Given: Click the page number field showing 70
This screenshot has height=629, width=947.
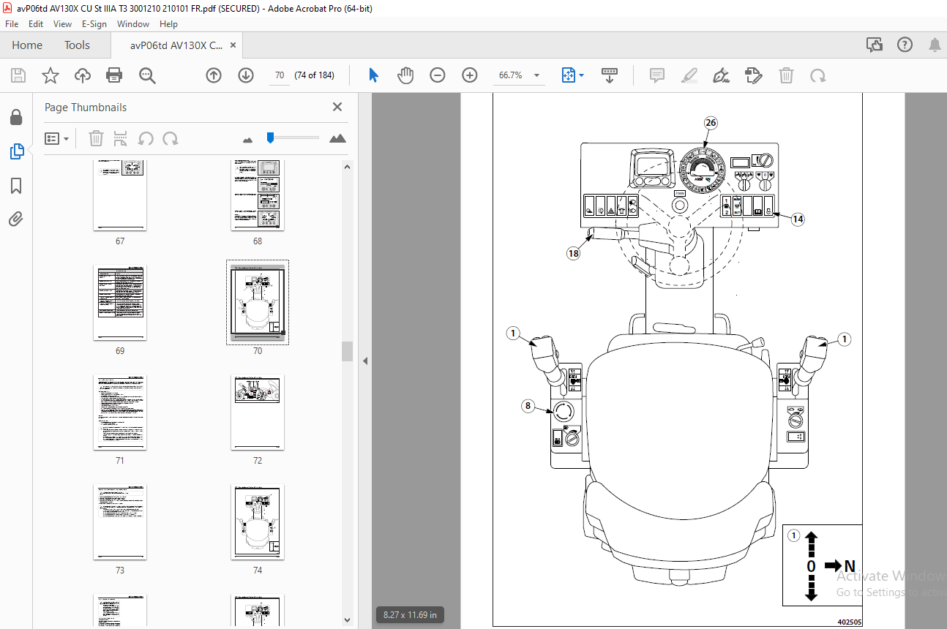Looking at the screenshot, I should click(280, 75).
